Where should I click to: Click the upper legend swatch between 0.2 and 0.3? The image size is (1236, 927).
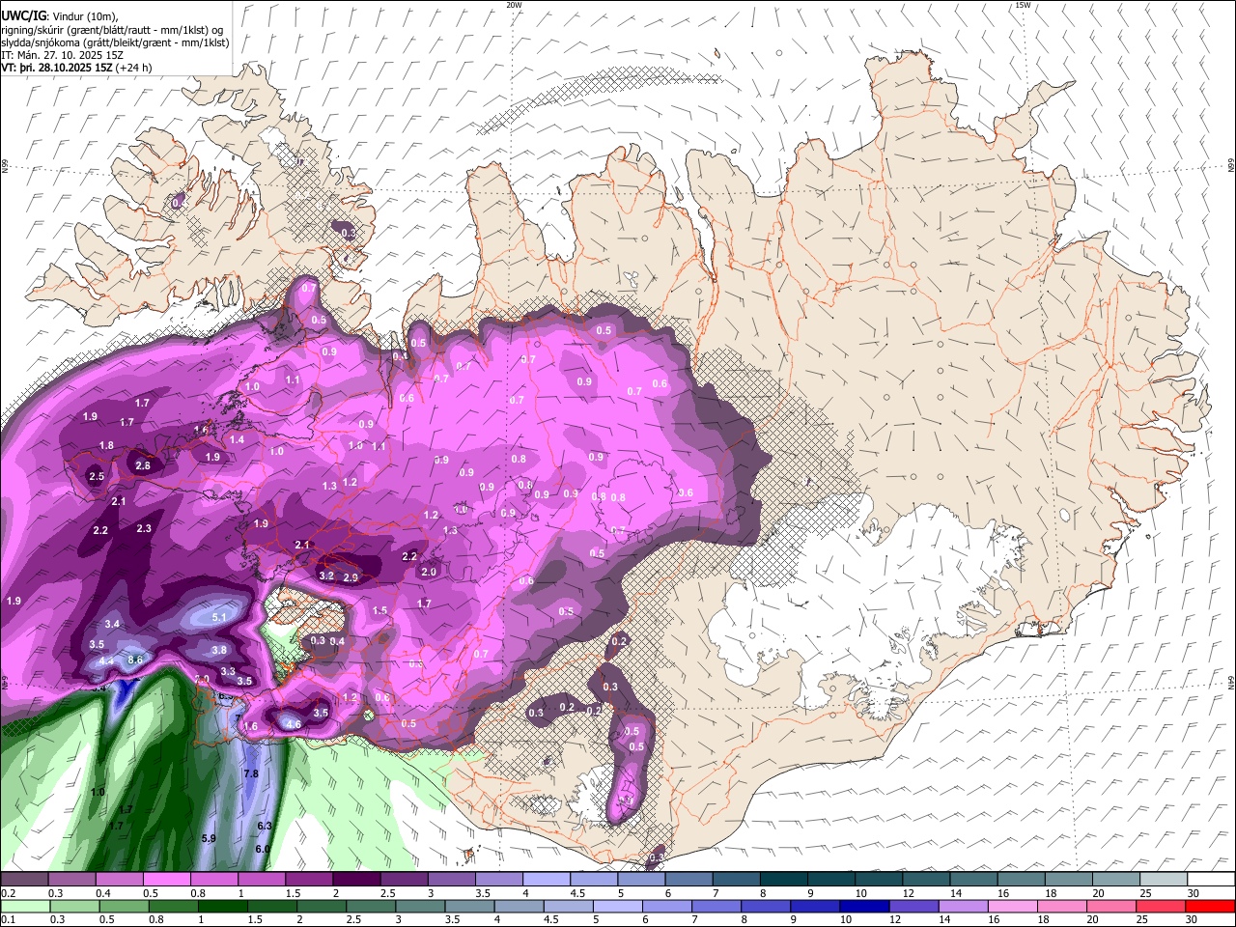24,880
